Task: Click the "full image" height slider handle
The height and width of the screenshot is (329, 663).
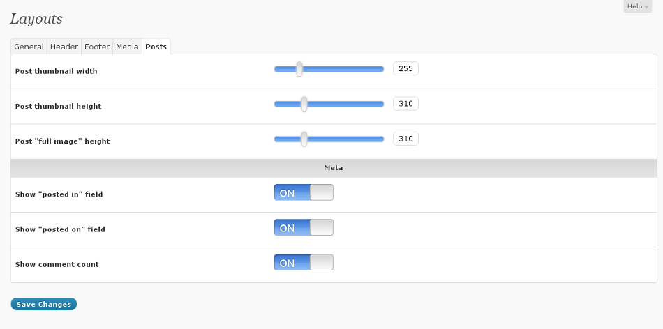Action: tap(304, 139)
